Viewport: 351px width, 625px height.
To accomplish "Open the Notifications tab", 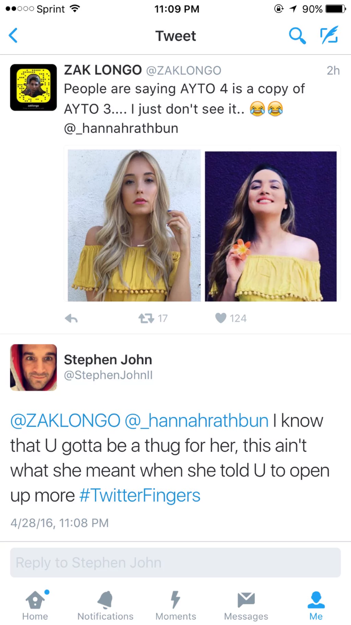I will 105,605.
